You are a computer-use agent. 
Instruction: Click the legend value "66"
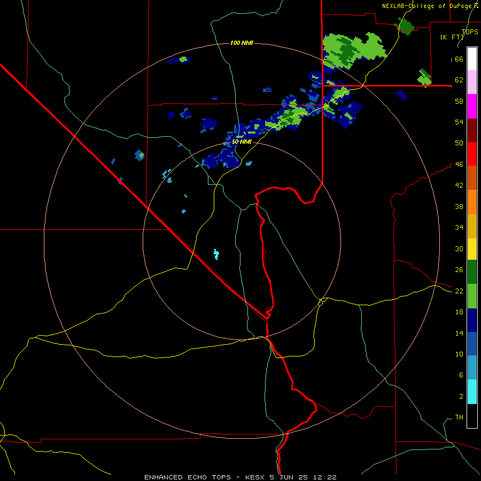tap(459, 59)
